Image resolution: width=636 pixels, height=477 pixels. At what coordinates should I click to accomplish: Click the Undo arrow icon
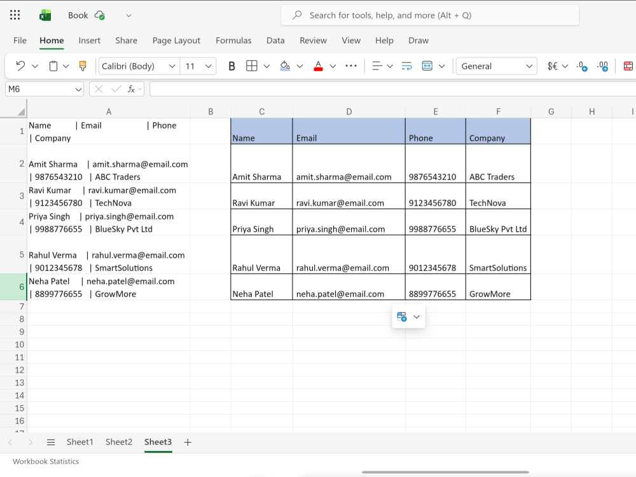click(x=20, y=66)
